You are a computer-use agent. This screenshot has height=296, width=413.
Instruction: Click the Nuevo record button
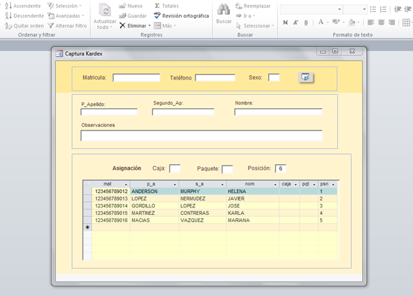point(131,5)
